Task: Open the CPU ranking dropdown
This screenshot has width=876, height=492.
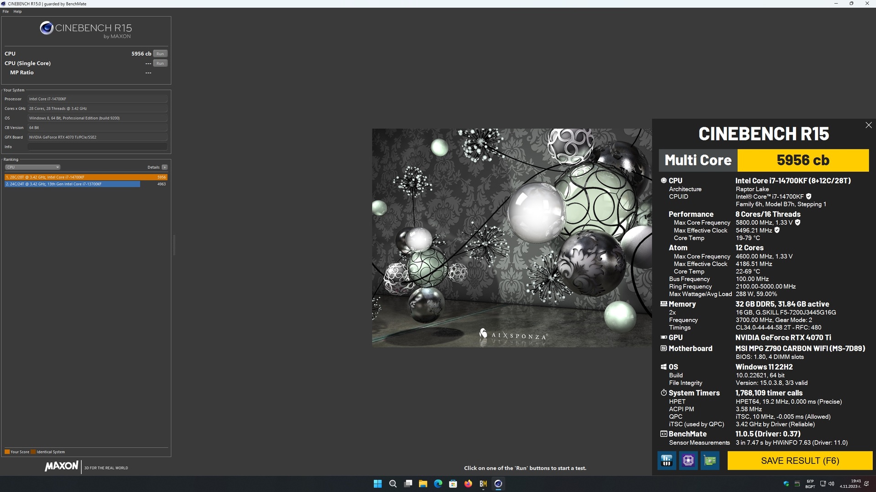Action: [32, 167]
